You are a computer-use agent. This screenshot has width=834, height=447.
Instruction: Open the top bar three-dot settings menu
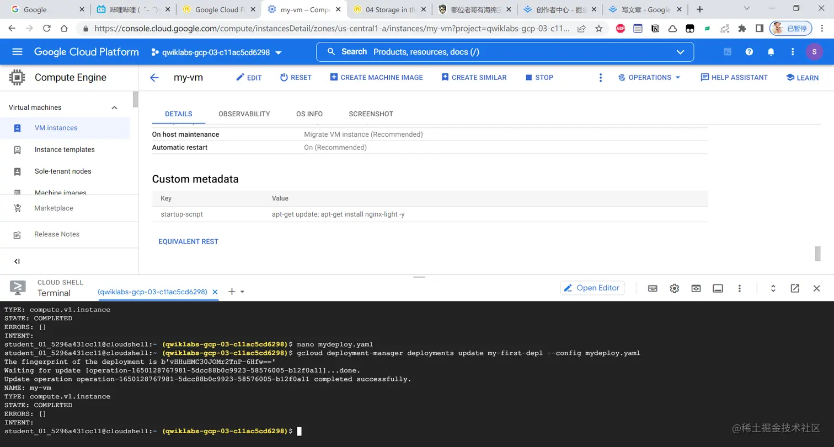(793, 52)
